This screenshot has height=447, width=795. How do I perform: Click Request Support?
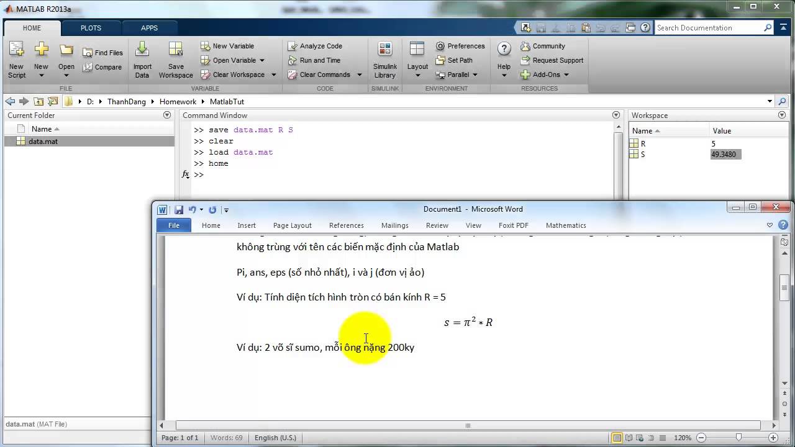pyautogui.click(x=552, y=60)
